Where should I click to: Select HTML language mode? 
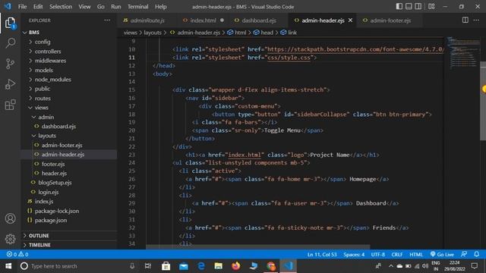[416, 254]
